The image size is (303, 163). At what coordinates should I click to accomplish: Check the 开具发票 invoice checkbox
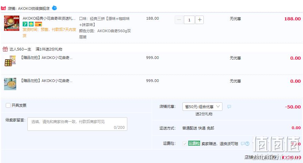coord(8,105)
